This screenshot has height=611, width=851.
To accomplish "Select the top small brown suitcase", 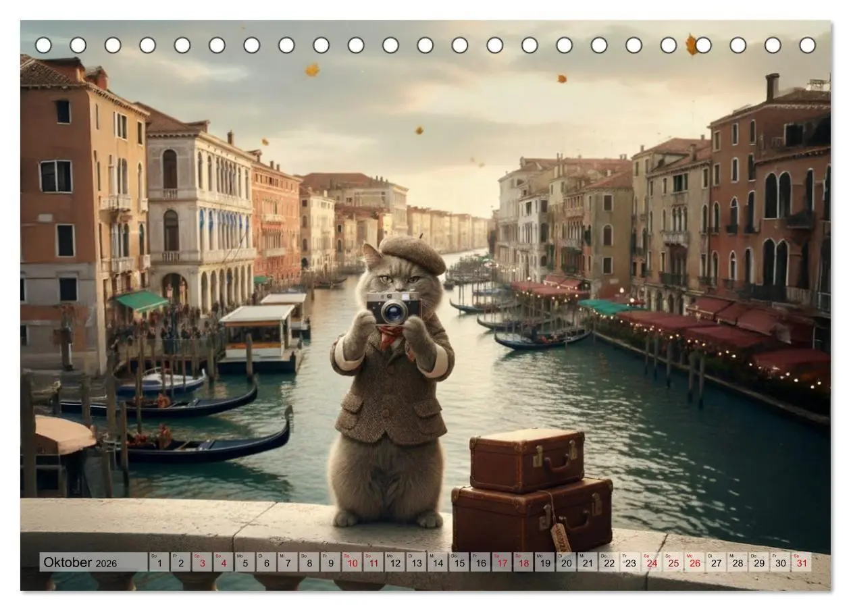I will coord(527,460).
